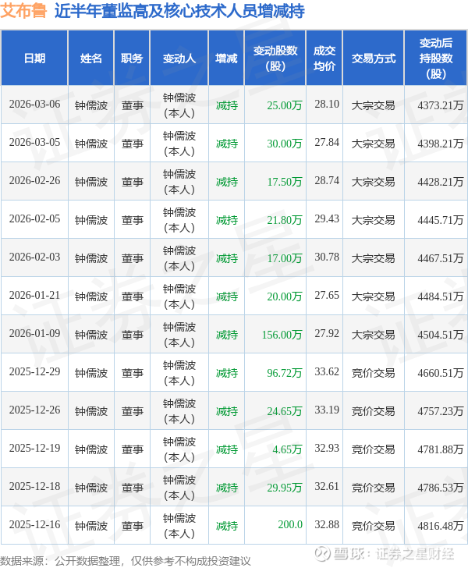This screenshot has width=468, height=568.
Task: Click holdings value 4660.51万
Action: (440, 373)
